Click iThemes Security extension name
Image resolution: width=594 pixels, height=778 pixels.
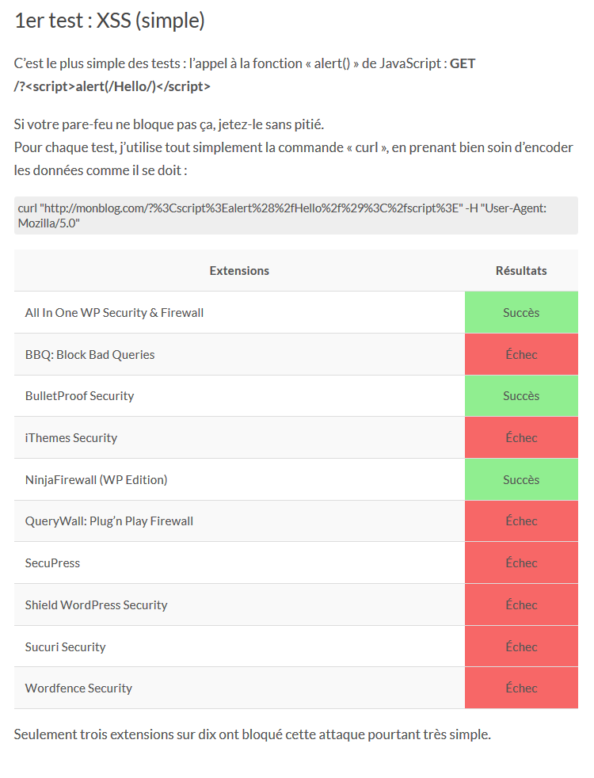[71, 437]
